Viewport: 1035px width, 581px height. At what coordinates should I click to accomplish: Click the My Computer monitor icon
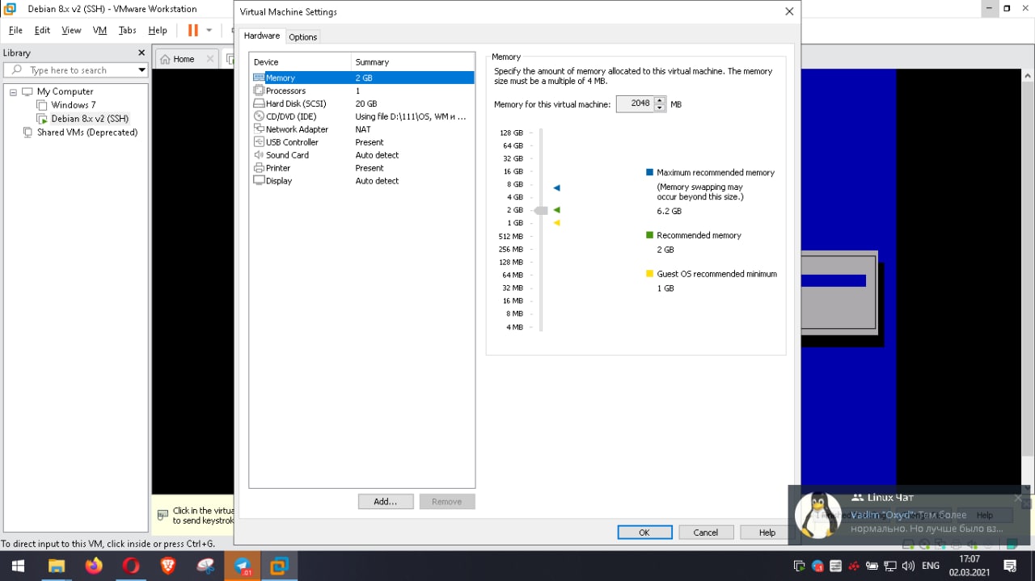click(27, 91)
